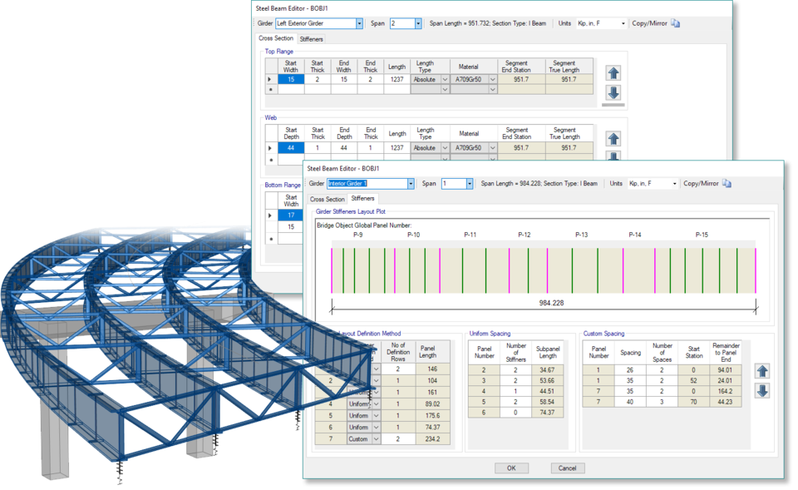Click Custom Spacing cell with spacing 40
Image resolution: width=798 pixels, height=490 pixels.
(x=630, y=403)
